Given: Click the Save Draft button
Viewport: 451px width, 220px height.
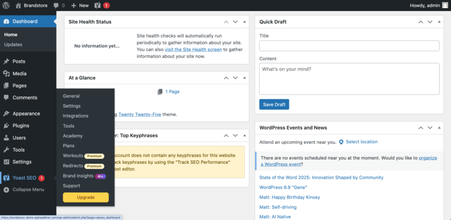Looking at the screenshot, I should [274, 105].
